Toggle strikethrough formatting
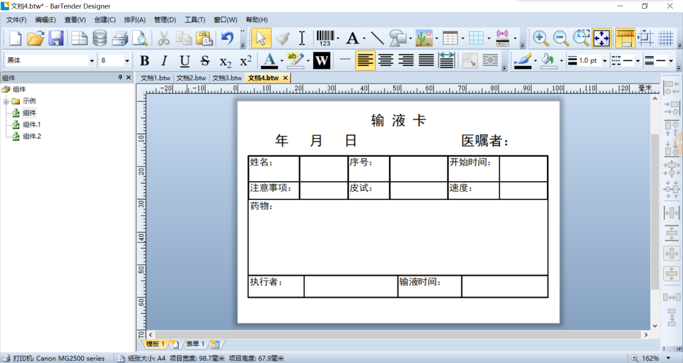 tap(205, 61)
